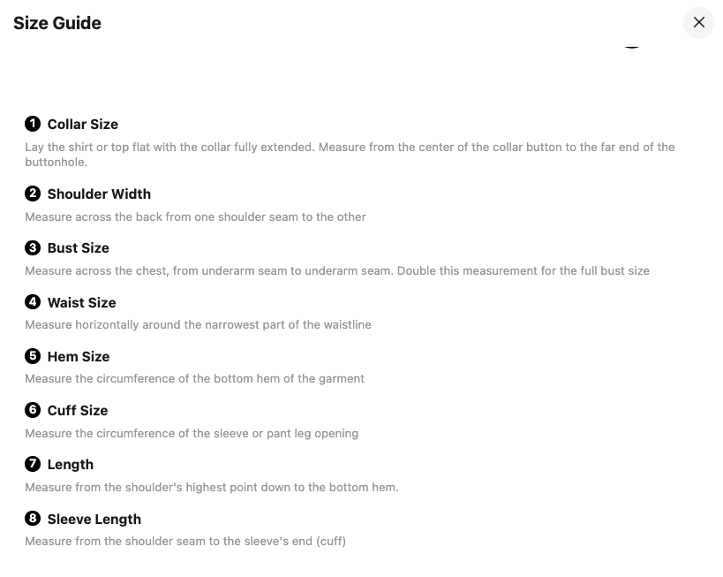Click the number 7 Length badge

click(x=33, y=464)
